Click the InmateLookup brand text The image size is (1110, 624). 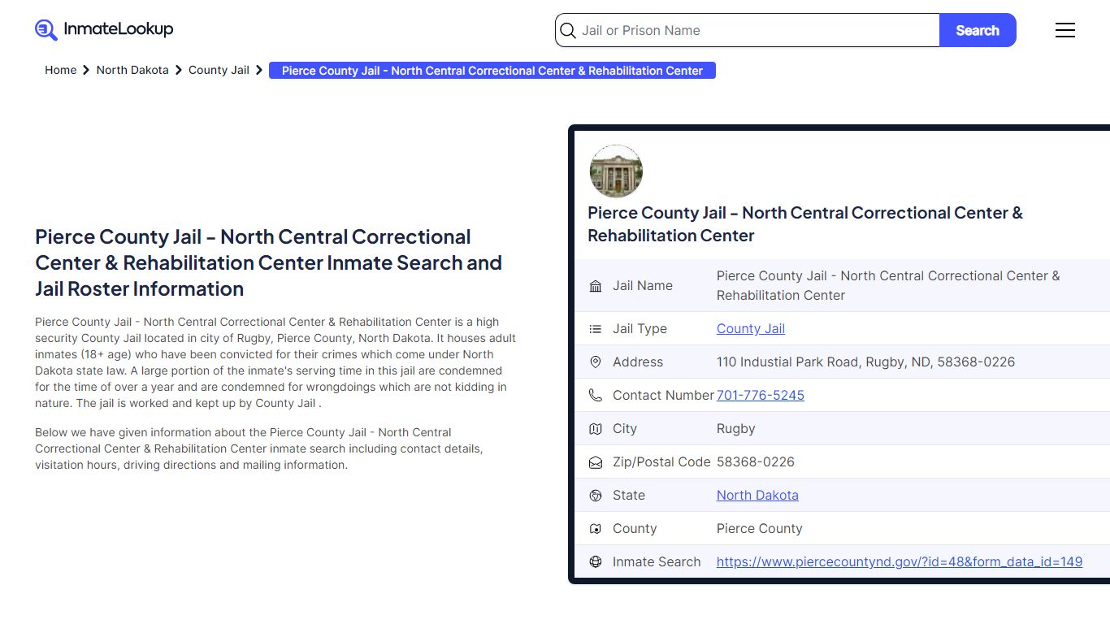[x=119, y=29]
